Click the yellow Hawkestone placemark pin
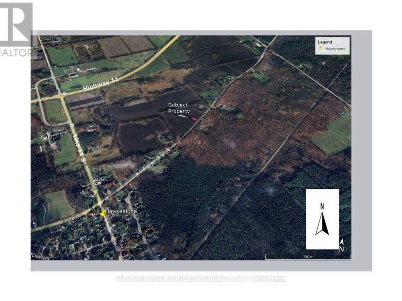 point(103,213)
